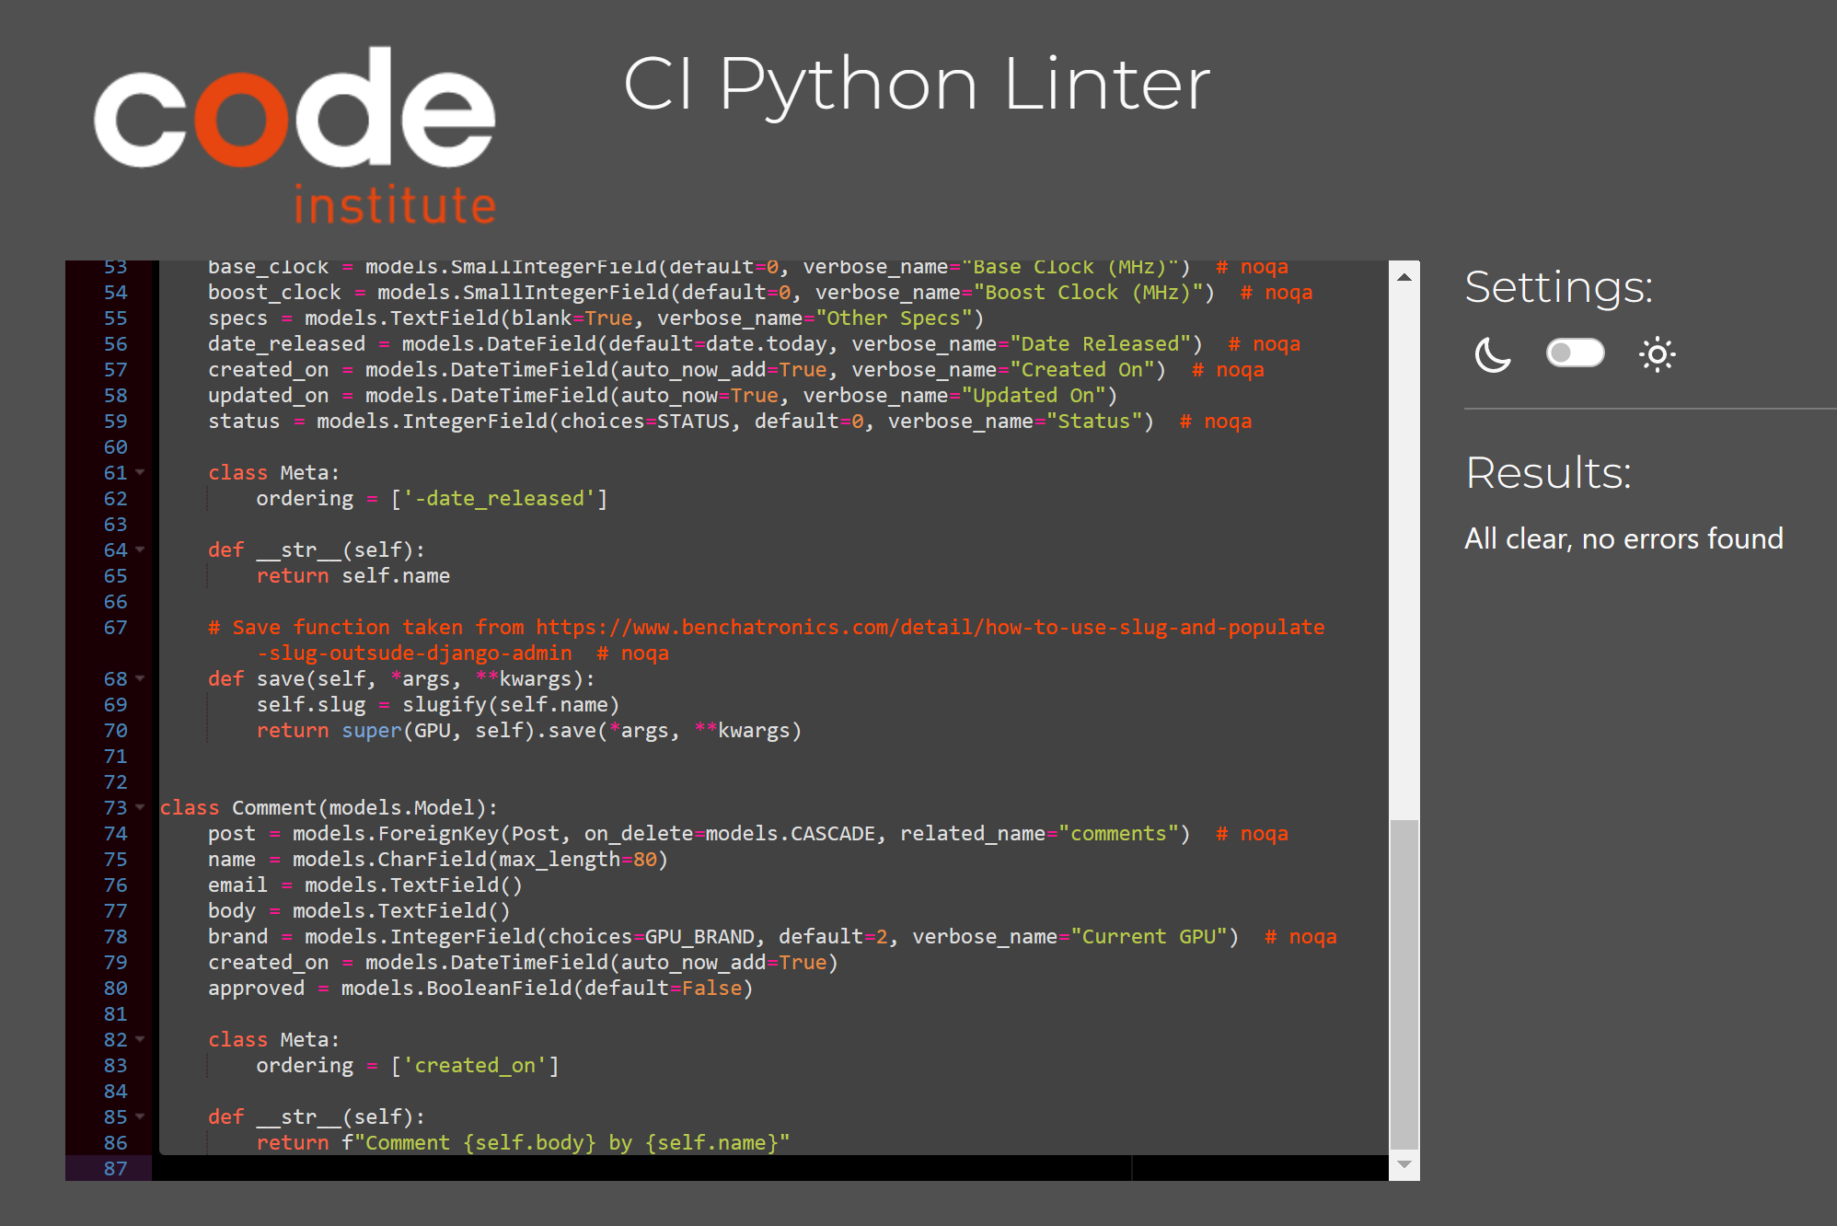Click the scrollbar down arrow

(x=1404, y=1165)
